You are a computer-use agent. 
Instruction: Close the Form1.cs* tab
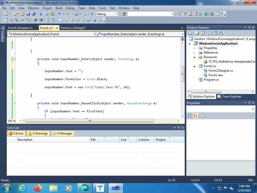click(57, 28)
